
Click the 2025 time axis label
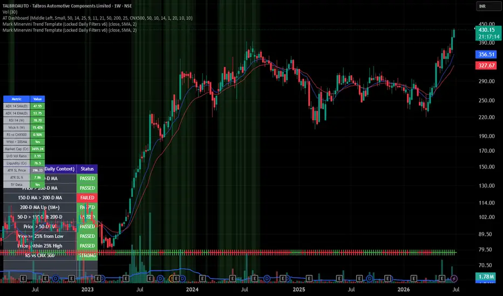[298, 290]
